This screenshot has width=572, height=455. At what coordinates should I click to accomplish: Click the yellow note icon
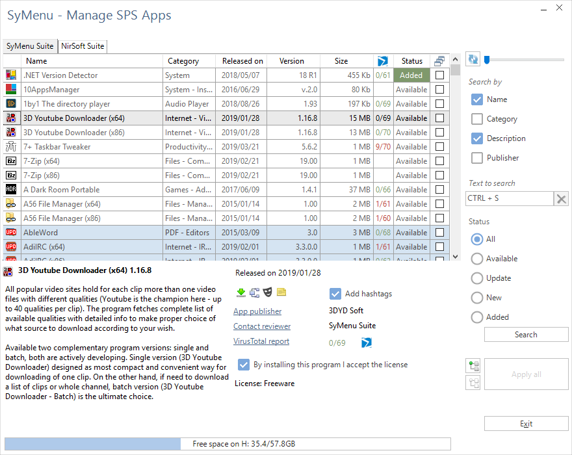tap(281, 292)
